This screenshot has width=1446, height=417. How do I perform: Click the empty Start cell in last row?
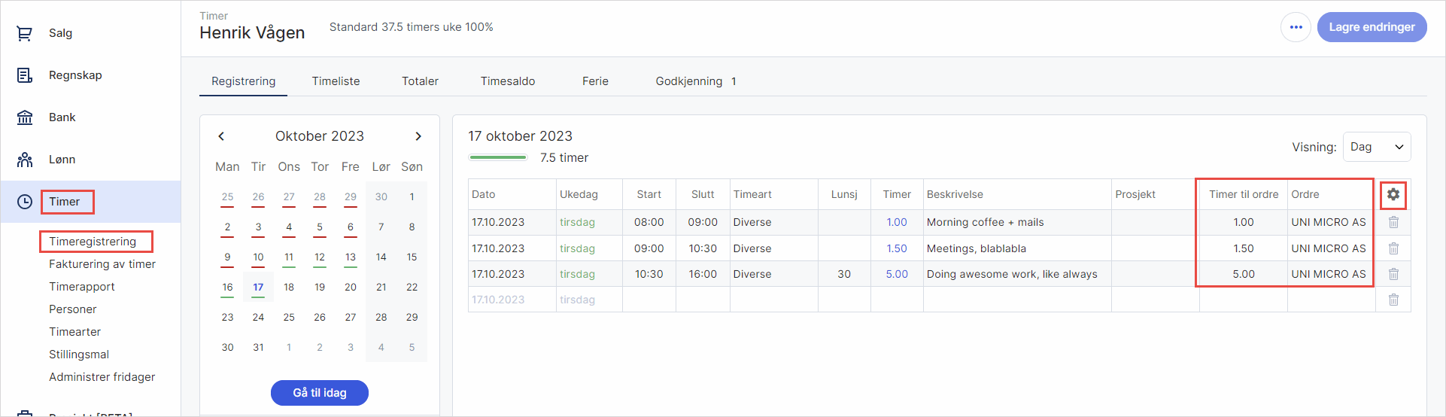coord(649,300)
